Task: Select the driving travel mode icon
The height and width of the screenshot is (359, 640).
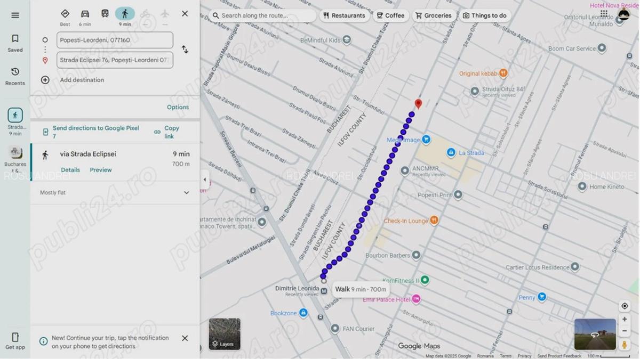Action: point(85,14)
